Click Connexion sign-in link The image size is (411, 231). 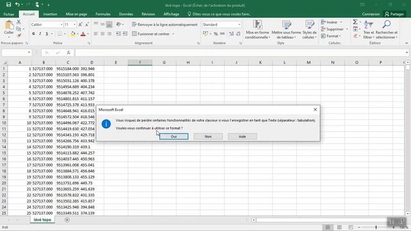(371, 14)
